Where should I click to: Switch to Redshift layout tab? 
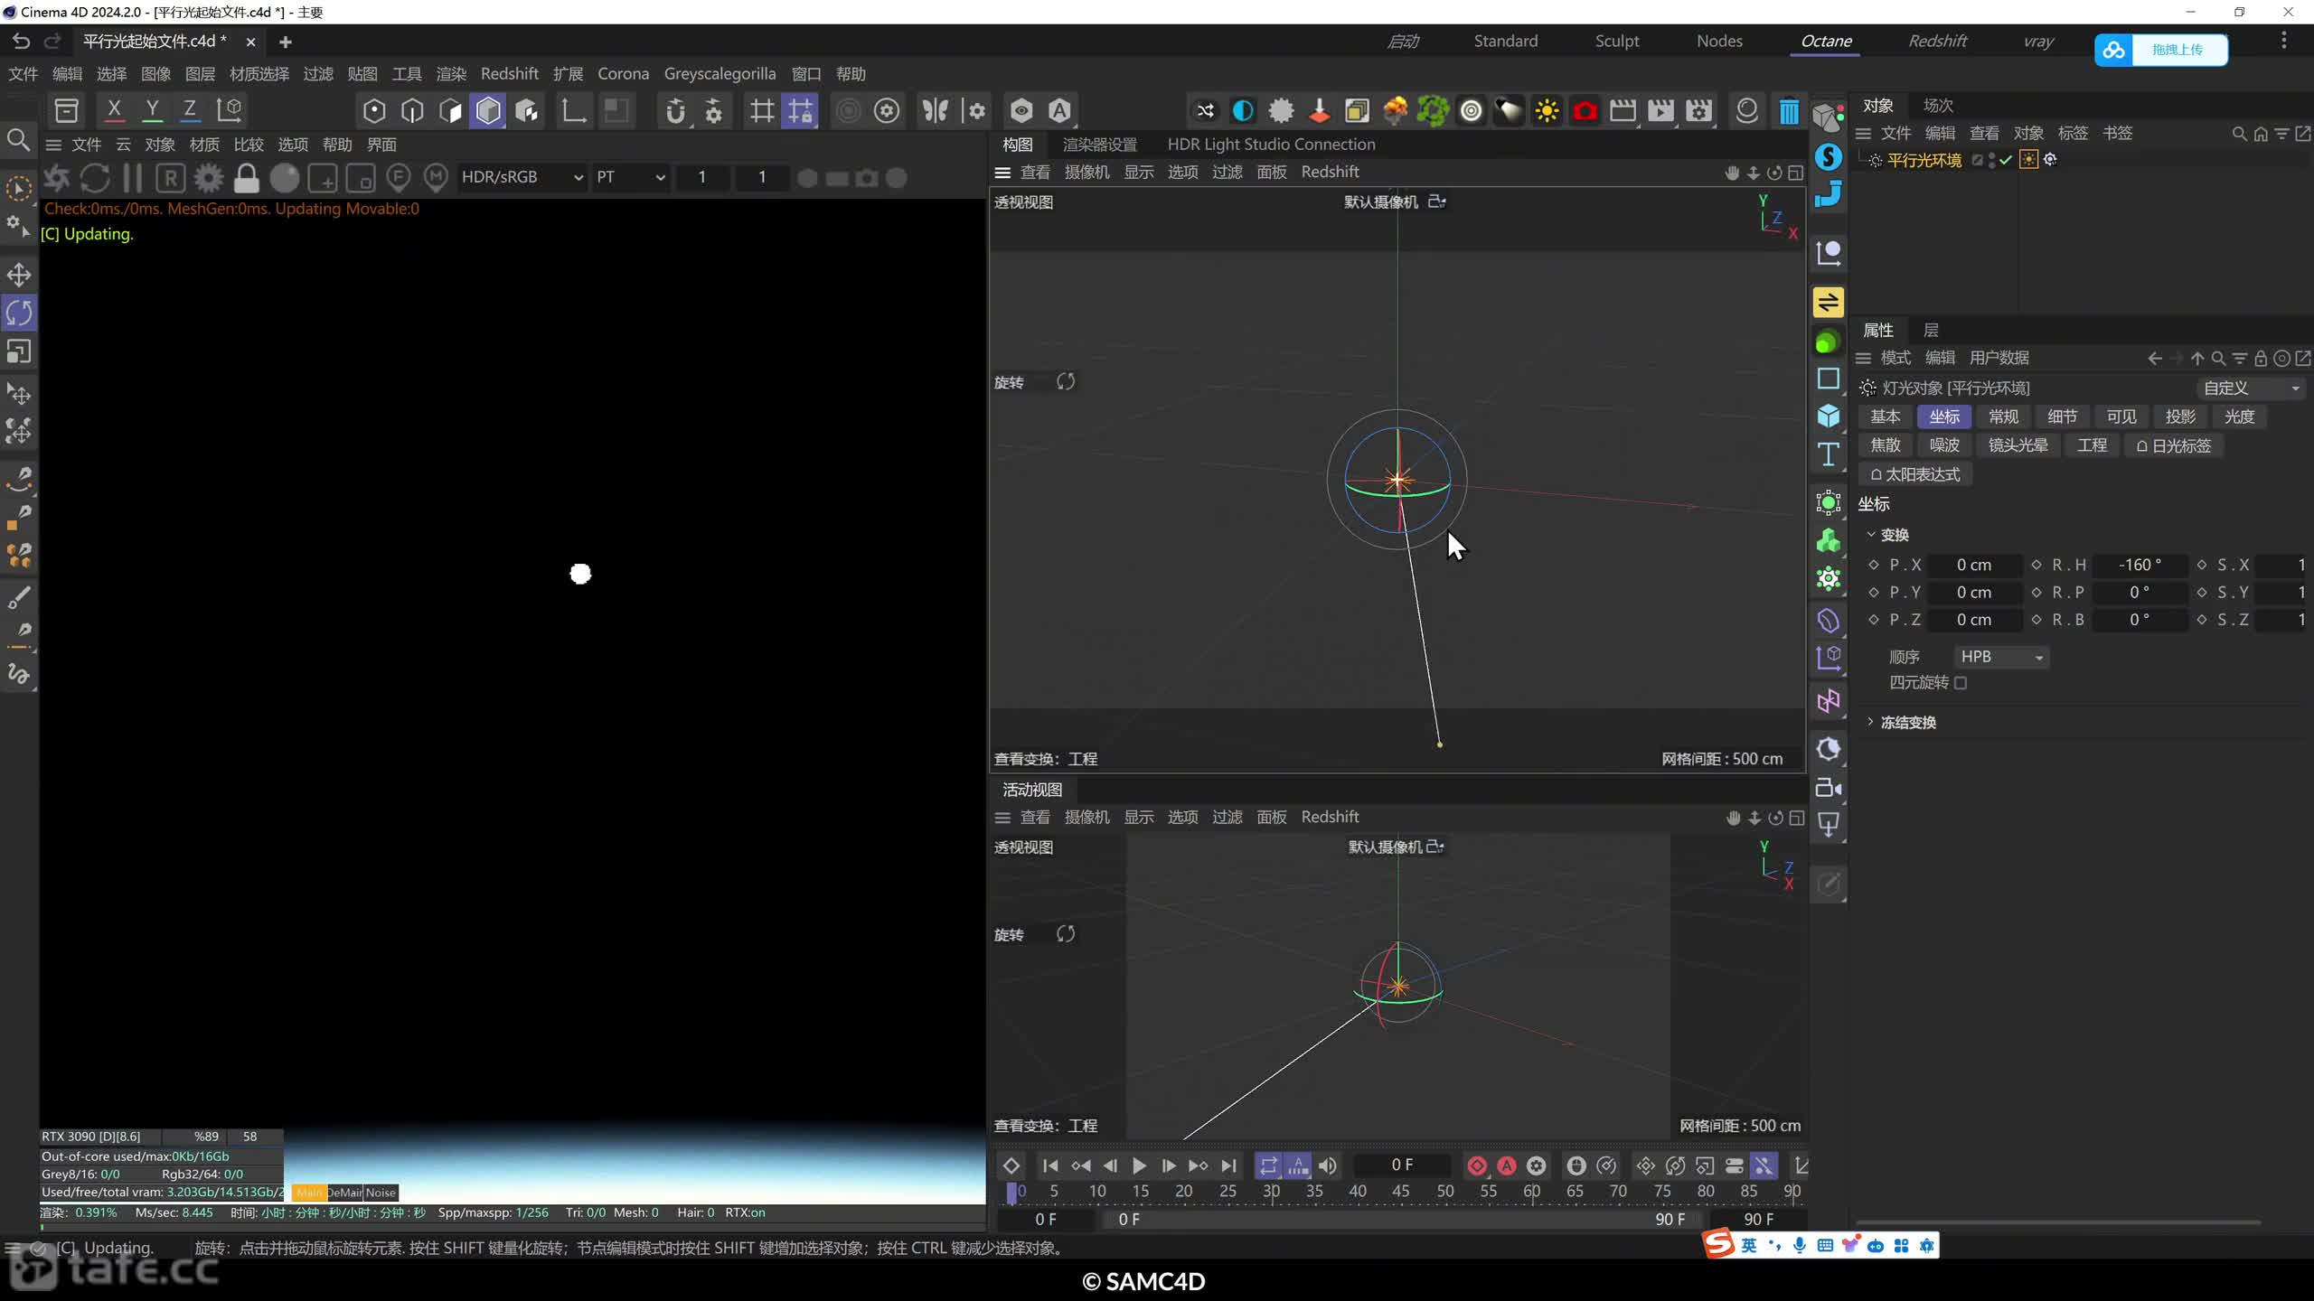1938,41
